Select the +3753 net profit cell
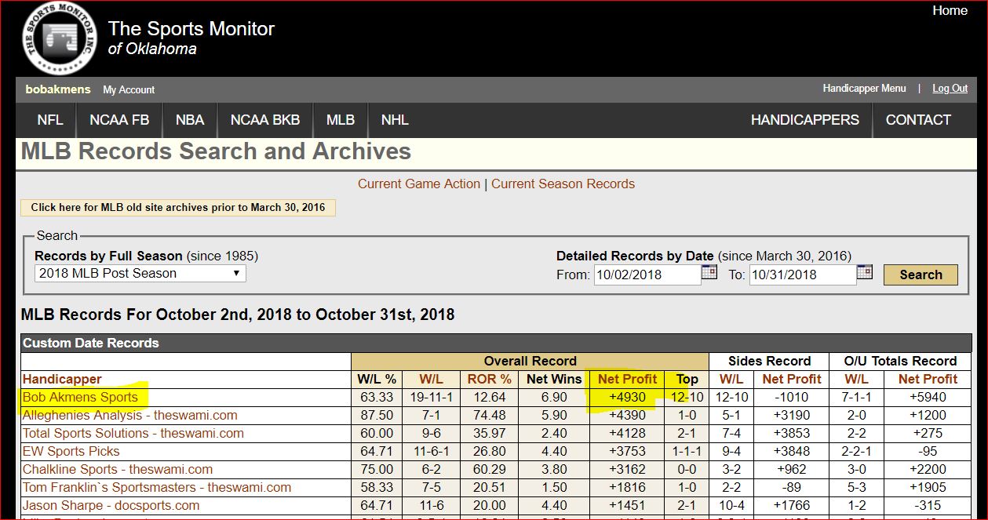 click(x=626, y=451)
